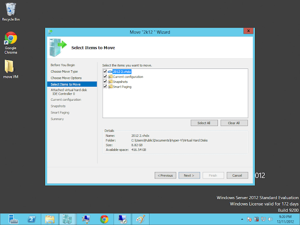Launch PowerShell from the taskbar

coord(31,218)
